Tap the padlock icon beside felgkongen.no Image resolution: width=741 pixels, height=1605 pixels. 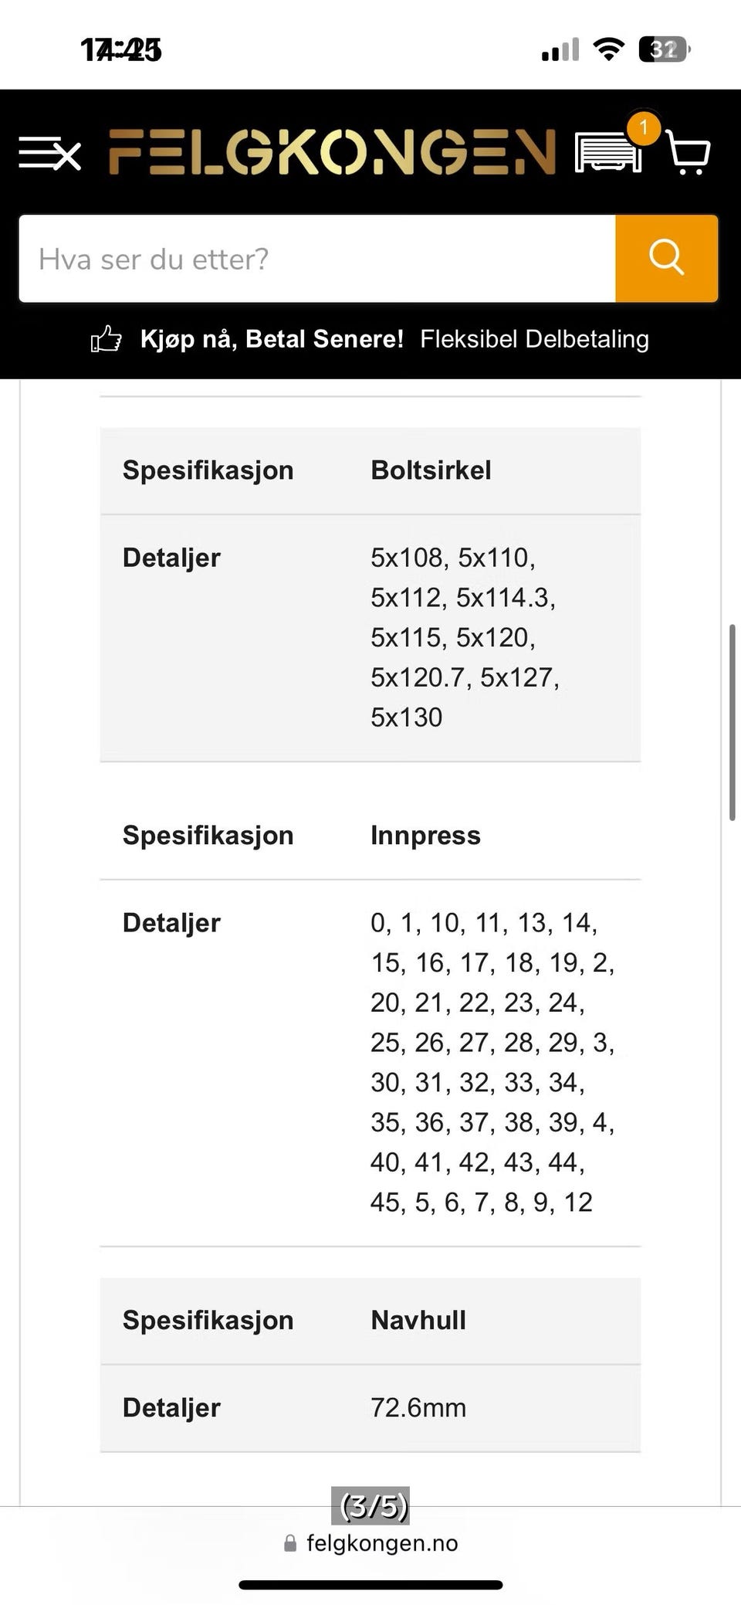[x=290, y=1542]
